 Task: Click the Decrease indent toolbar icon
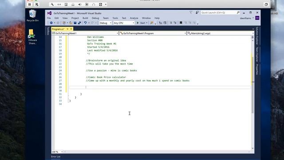pos(170,23)
